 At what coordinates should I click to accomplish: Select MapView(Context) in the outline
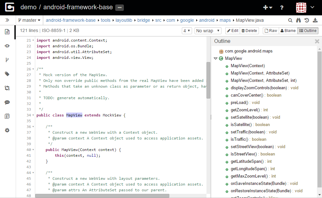(248, 66)
